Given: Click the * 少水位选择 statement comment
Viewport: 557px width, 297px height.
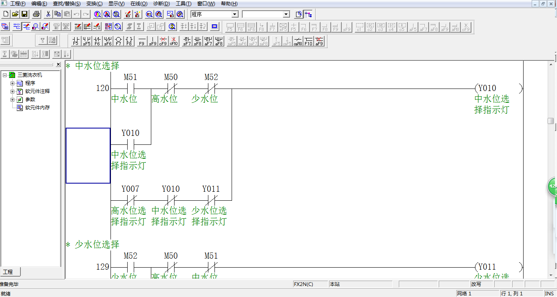Looking at the screenshot, I should (x=93, y=244).
